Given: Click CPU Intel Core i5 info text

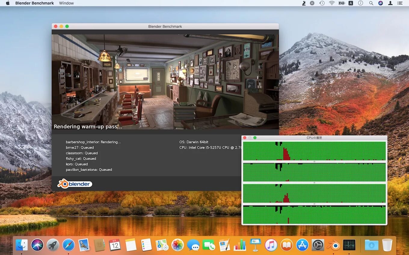Looking at the screenshot, I should [x=211, y=148].
